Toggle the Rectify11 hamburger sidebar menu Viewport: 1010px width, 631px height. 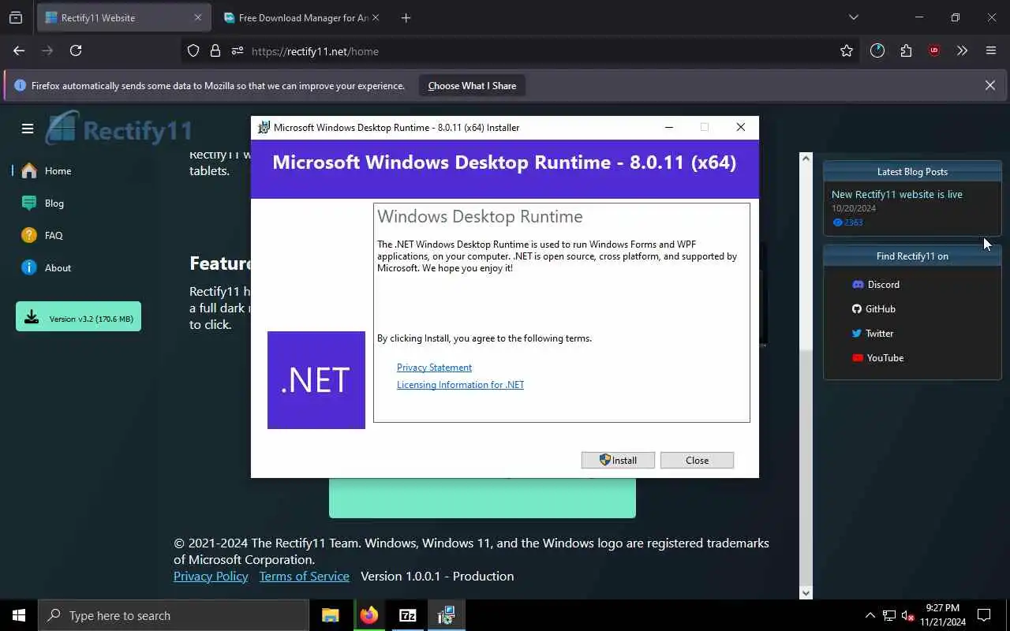(28, 129)
